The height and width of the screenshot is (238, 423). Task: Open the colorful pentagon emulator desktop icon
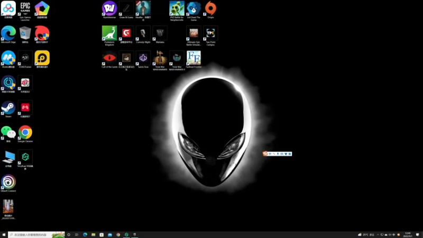[42, 10]
